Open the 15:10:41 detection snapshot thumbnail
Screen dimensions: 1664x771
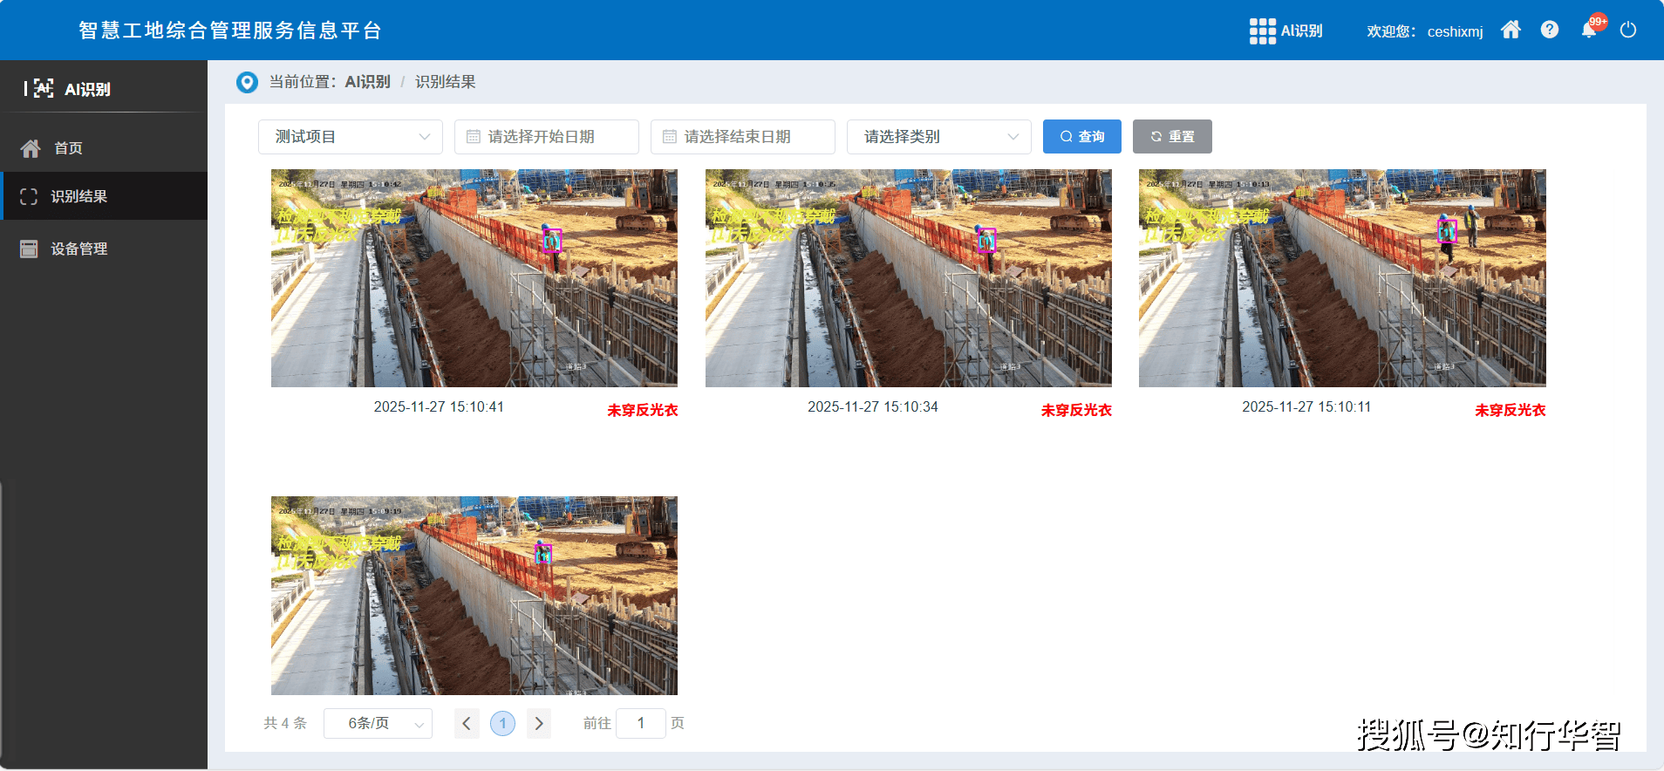tap(474, 278)
